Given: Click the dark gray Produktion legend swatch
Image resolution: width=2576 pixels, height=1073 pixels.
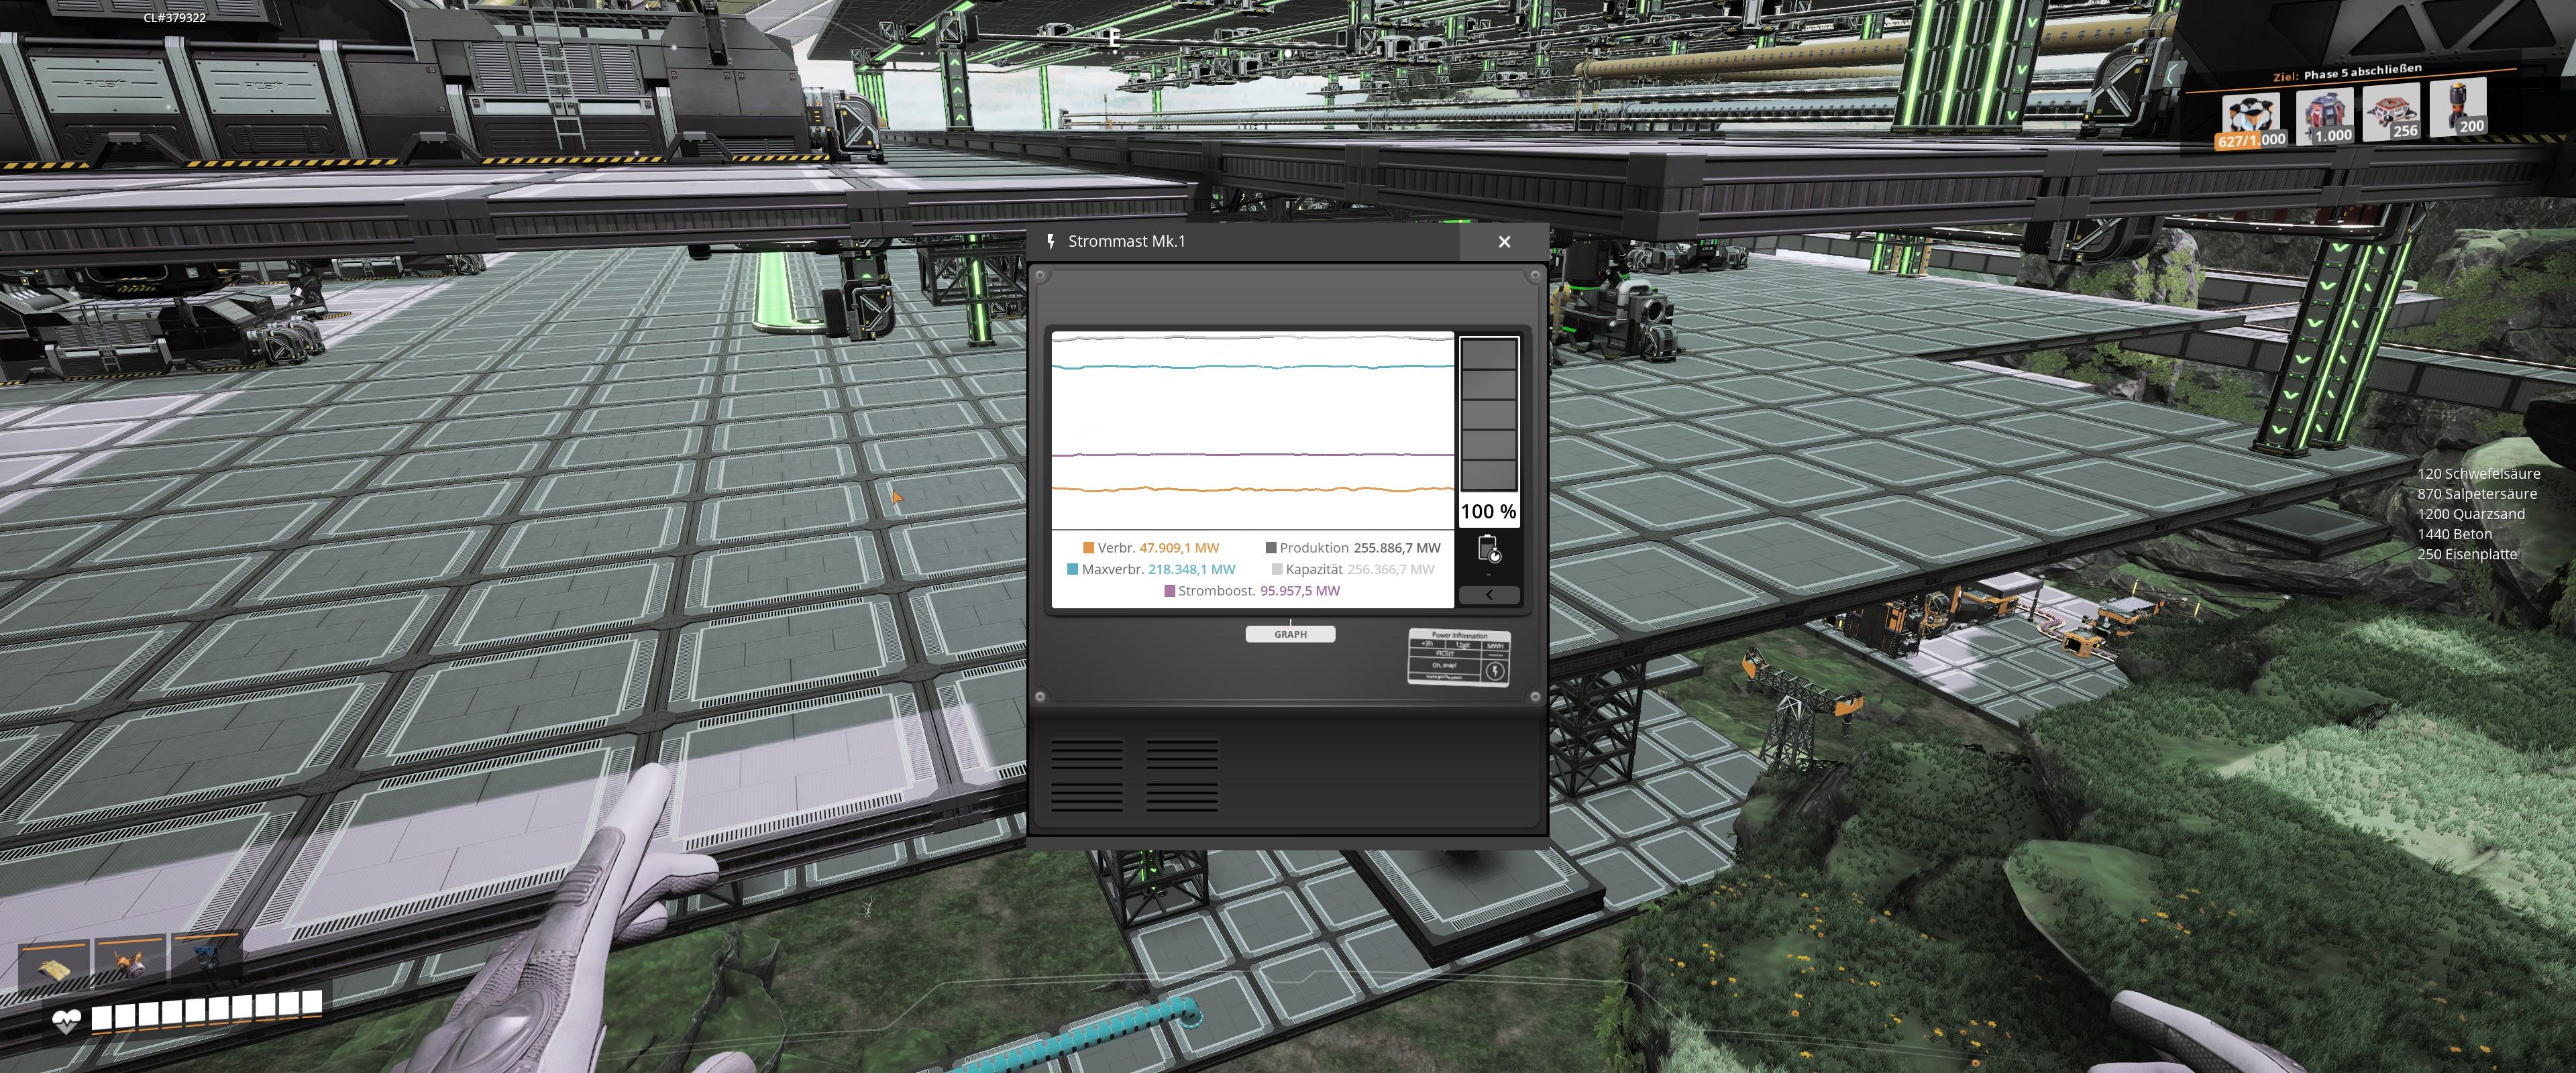Looking at the screenshot, I should (x=1271, y=548).
